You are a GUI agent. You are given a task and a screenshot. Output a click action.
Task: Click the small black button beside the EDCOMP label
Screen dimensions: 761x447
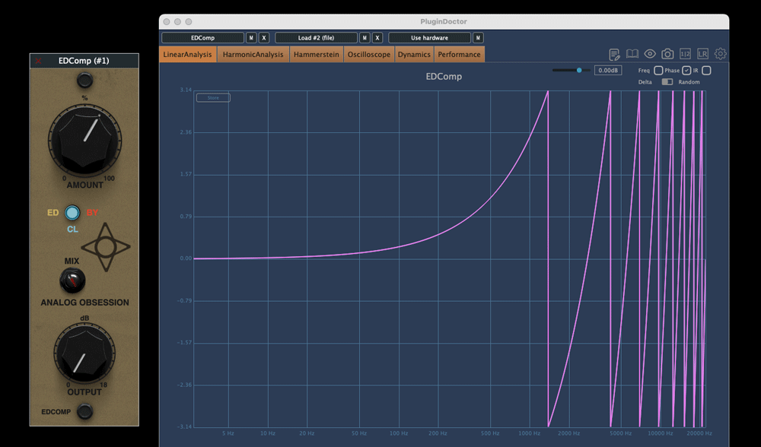click(85, 411)
